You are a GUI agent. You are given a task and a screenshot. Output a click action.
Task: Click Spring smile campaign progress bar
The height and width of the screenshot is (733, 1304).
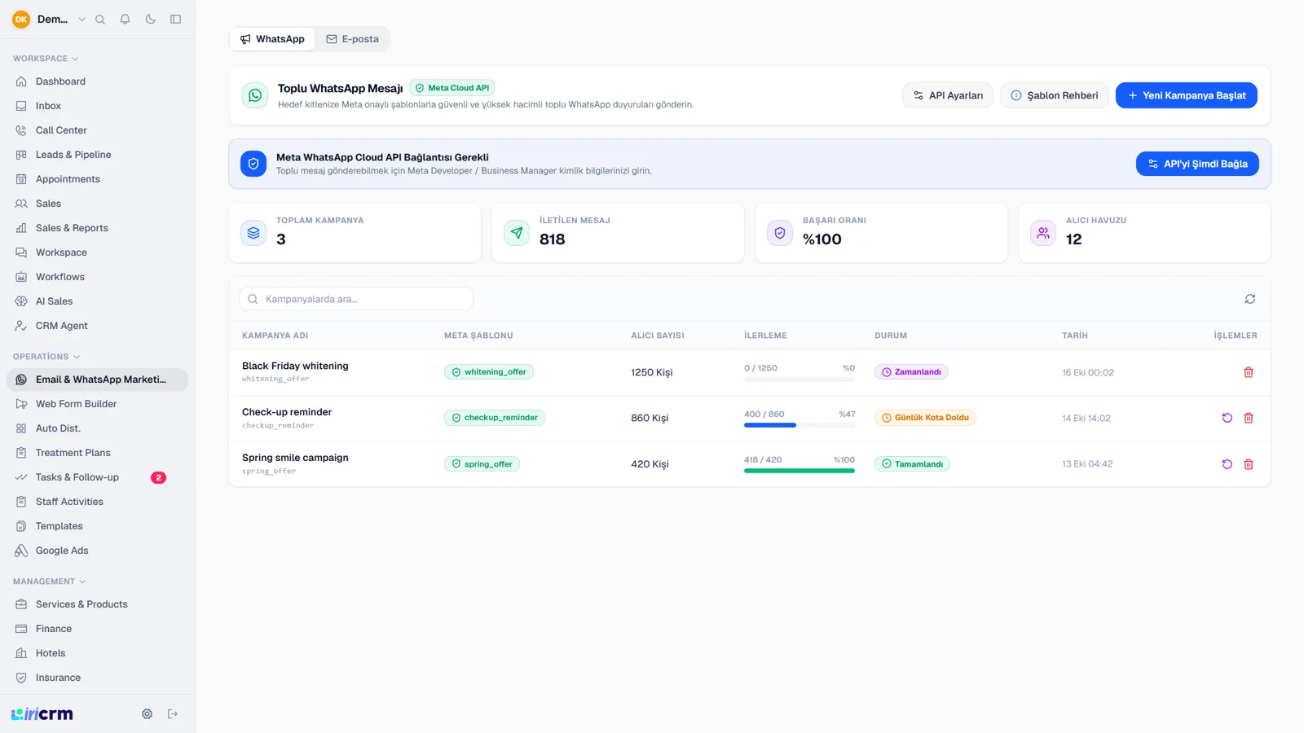coord(800,471)
